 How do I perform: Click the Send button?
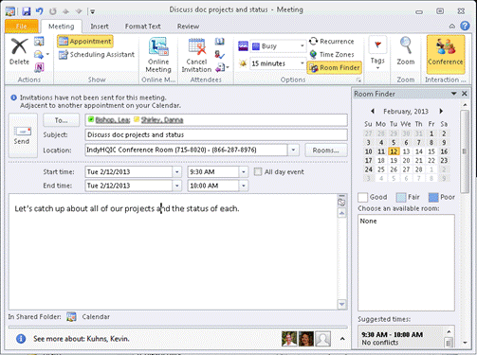pos(23,135)
